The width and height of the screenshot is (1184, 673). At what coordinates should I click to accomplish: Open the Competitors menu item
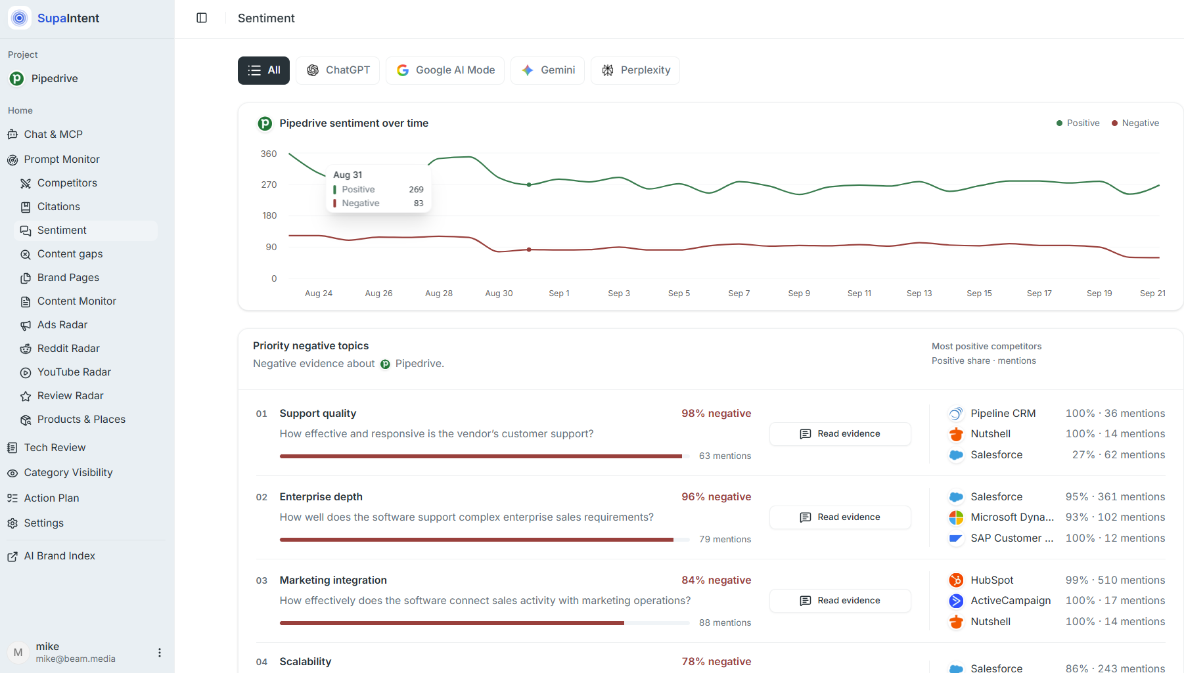point(85,183)
